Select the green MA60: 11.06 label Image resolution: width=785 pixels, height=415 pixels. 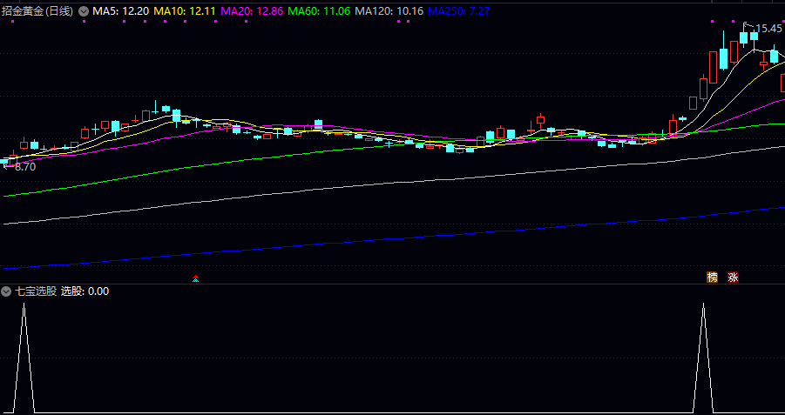[x=320, y=11]
